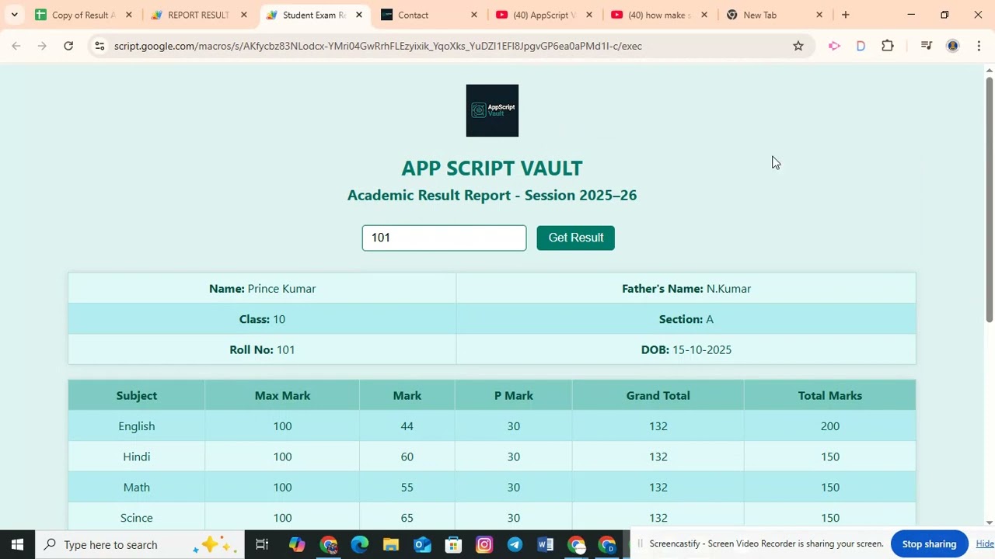Click the Hindi subject cell

(137, 457)
